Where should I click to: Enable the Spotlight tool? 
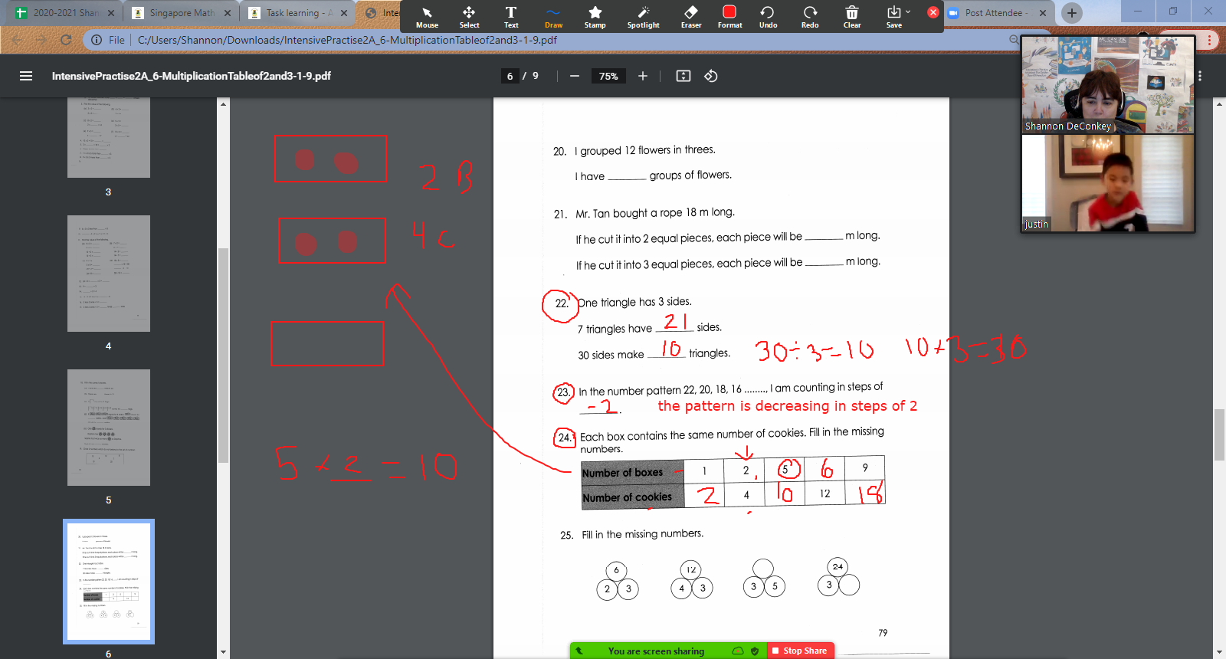coord(643,17)
